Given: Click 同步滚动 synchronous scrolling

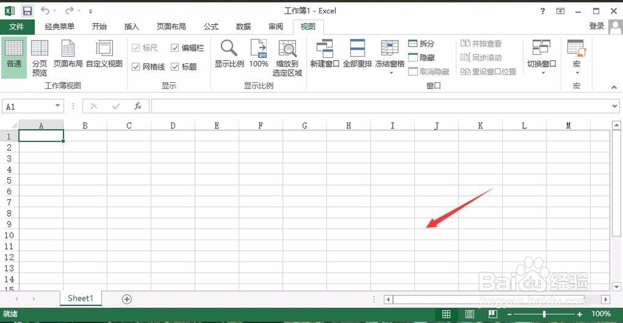Looking at the screenshot, I should point(481,57).
